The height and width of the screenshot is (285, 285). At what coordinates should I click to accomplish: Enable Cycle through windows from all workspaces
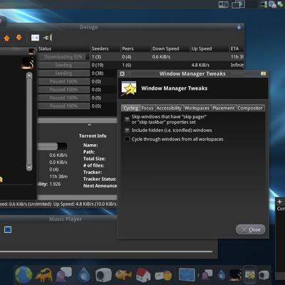[127, 140]
